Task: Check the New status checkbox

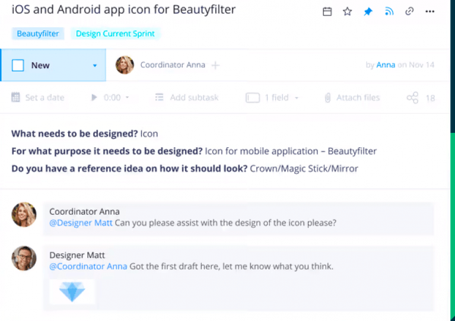Action: (x=18, y=65)
